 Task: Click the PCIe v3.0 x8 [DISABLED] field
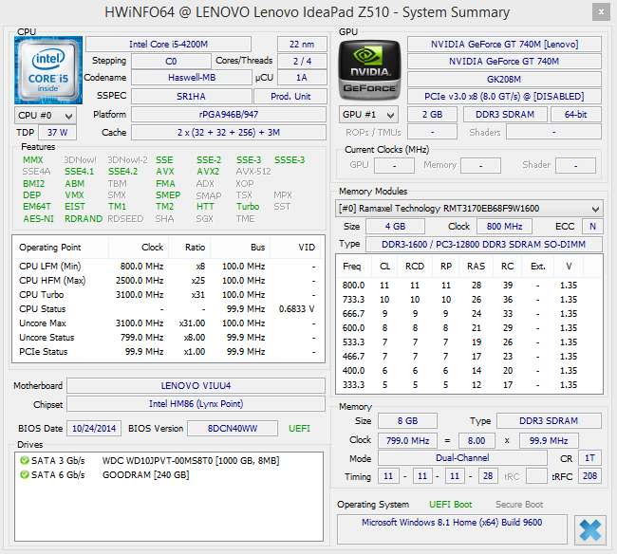click(x=504, y=97)
